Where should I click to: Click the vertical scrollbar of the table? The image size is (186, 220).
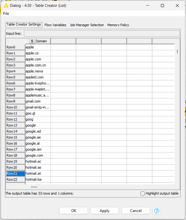point(177,51)
